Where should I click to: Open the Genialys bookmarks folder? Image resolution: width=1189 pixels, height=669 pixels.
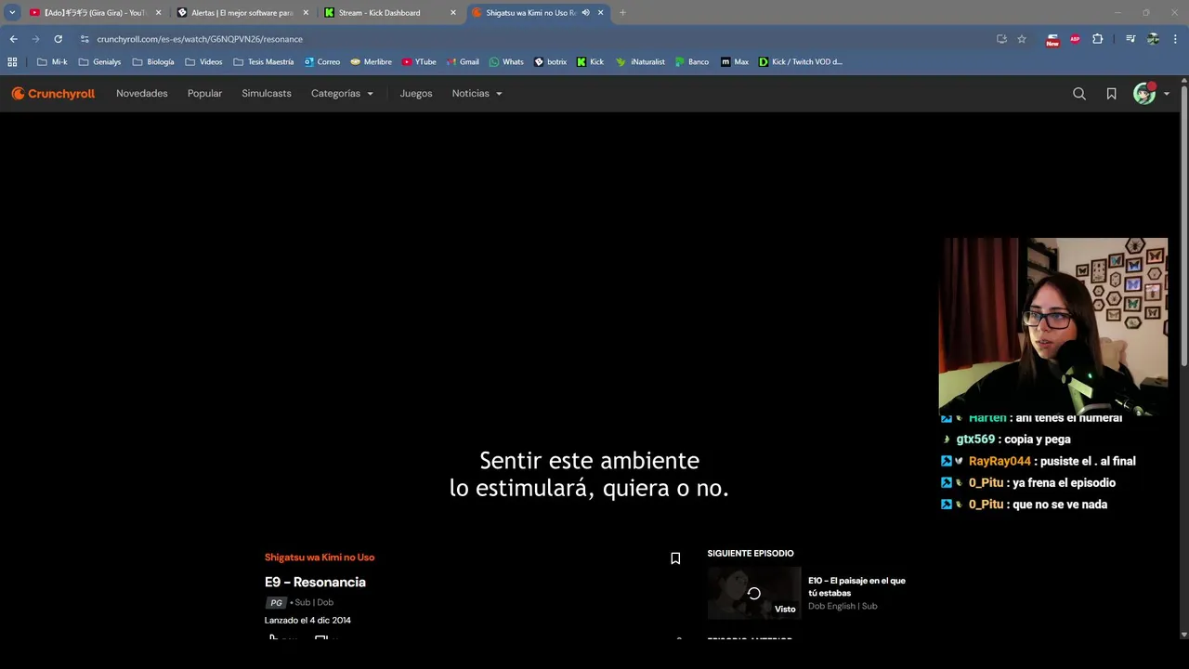click(x=99, y=62)
